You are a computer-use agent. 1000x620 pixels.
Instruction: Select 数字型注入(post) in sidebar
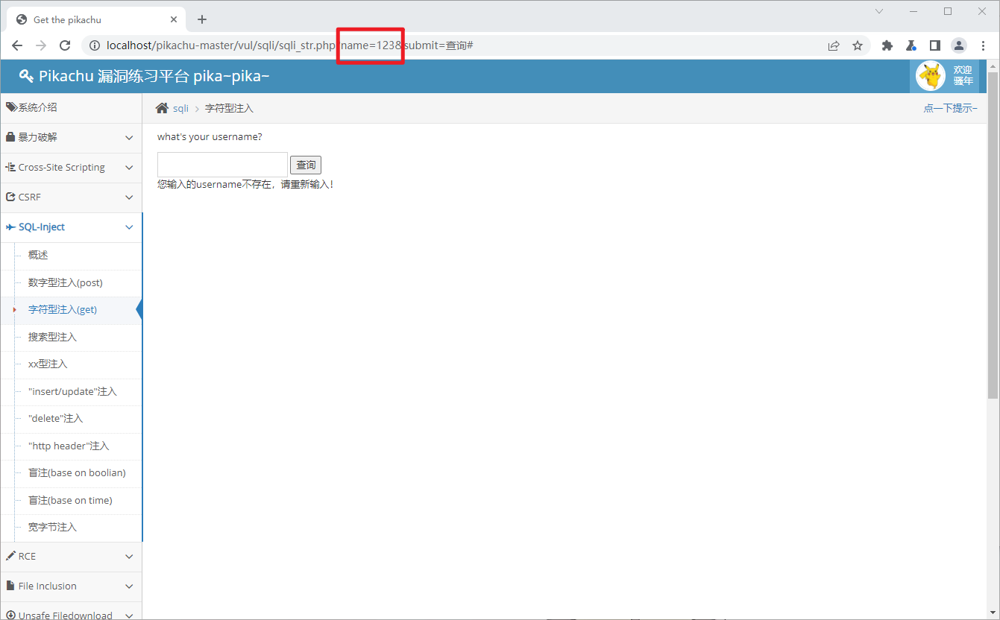point(66,282)
